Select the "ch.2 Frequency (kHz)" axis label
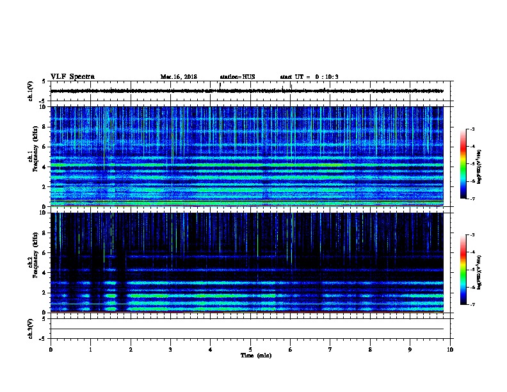Image resolution: width=507 pixels, height=392 pixels. [x=33, y=256]
